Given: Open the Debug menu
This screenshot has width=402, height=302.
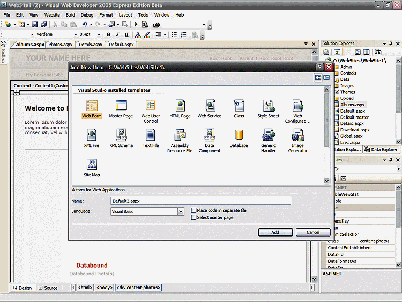Looking at the screenshot, I should pyautogui.click(x=87, y=15).
